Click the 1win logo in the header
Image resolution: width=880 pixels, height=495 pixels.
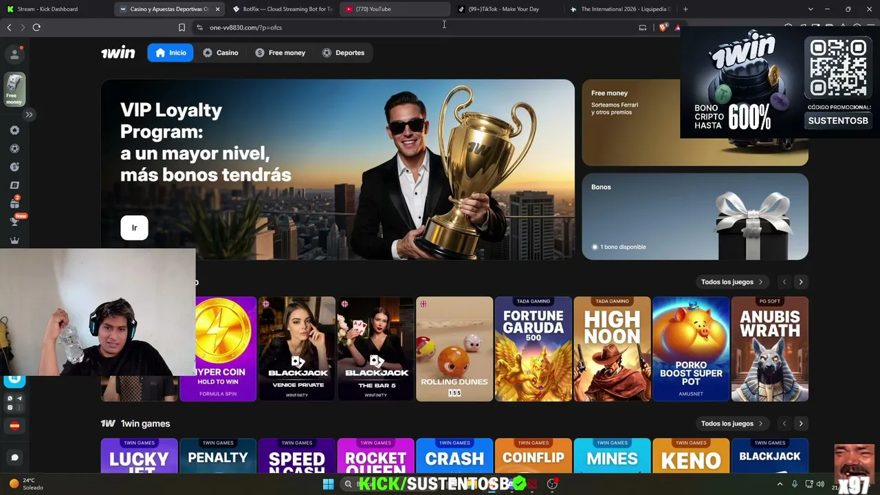coord(118,53)
